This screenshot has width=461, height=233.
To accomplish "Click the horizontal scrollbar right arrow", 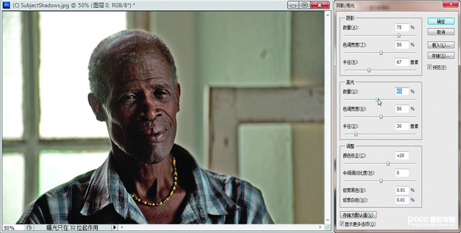I will click(321, 227).
